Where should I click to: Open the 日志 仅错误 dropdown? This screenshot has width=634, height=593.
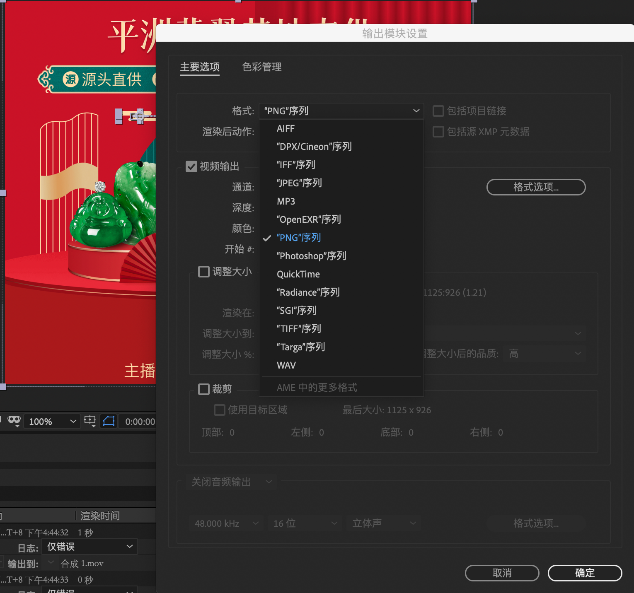point(89,547)
